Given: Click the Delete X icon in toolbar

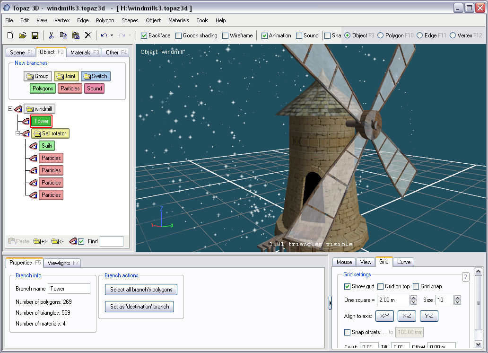Looking at the screenshot, I should tap(88, 35).
